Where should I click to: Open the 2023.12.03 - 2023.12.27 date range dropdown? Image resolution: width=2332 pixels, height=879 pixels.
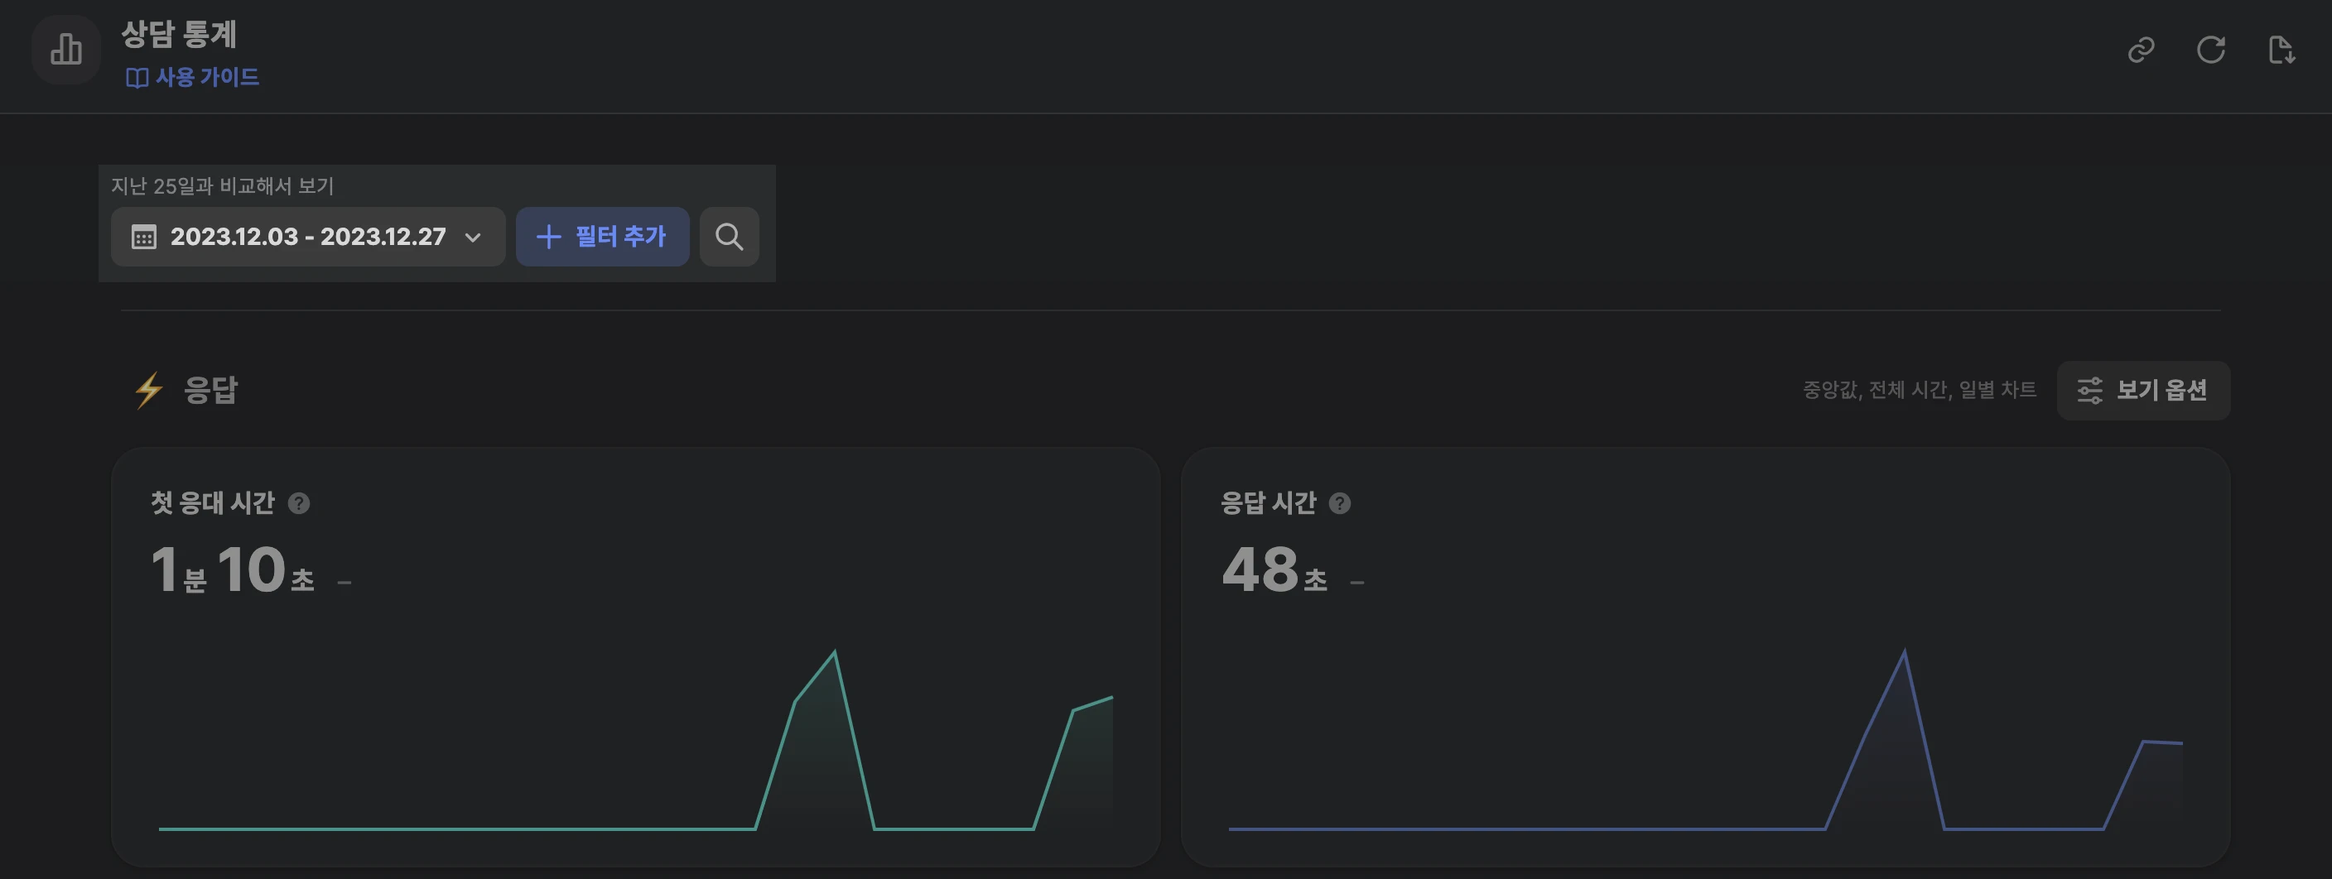point(308,236)
